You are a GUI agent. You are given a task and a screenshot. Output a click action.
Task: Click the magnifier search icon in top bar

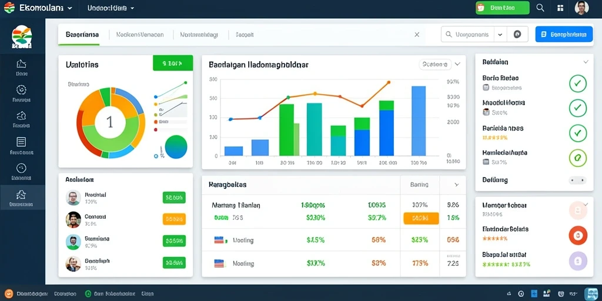click(540, 8)
